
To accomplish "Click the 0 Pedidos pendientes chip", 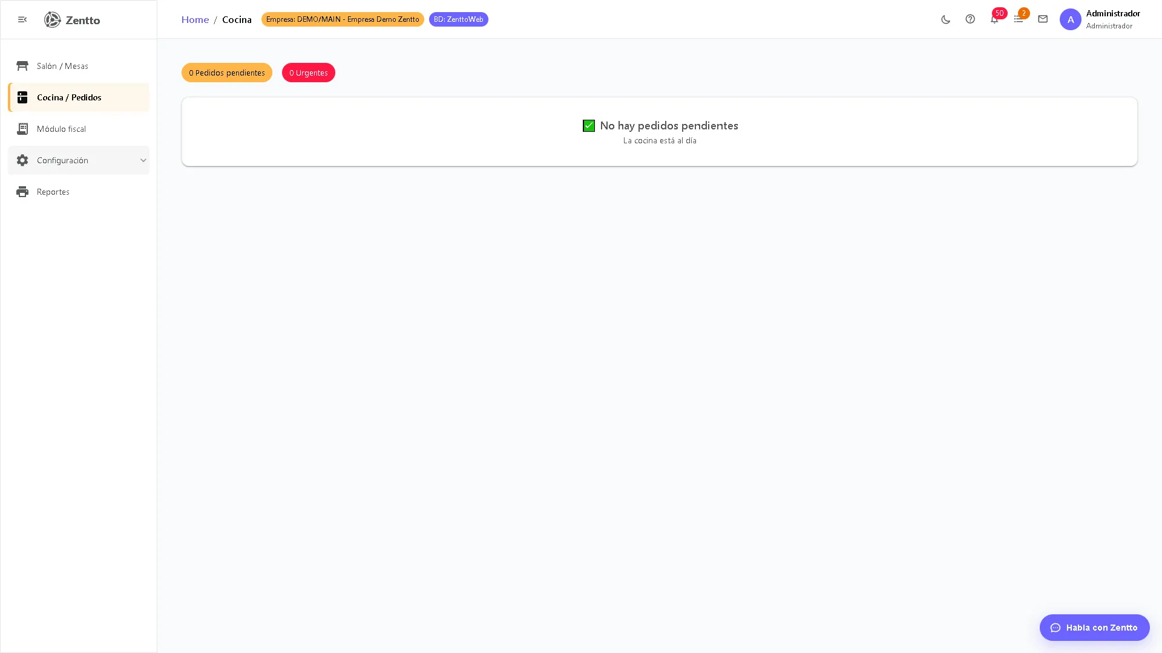I will (x=227, y=73).
